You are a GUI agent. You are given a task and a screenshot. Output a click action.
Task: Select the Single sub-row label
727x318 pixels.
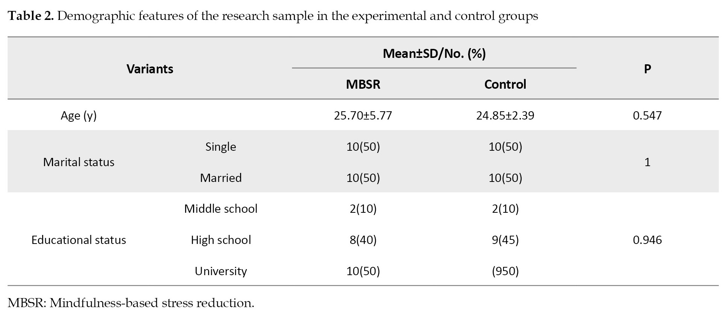[x=221, y=147]
